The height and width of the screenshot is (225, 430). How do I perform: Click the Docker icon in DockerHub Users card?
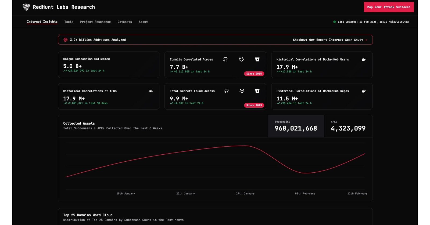pos(364,59)
